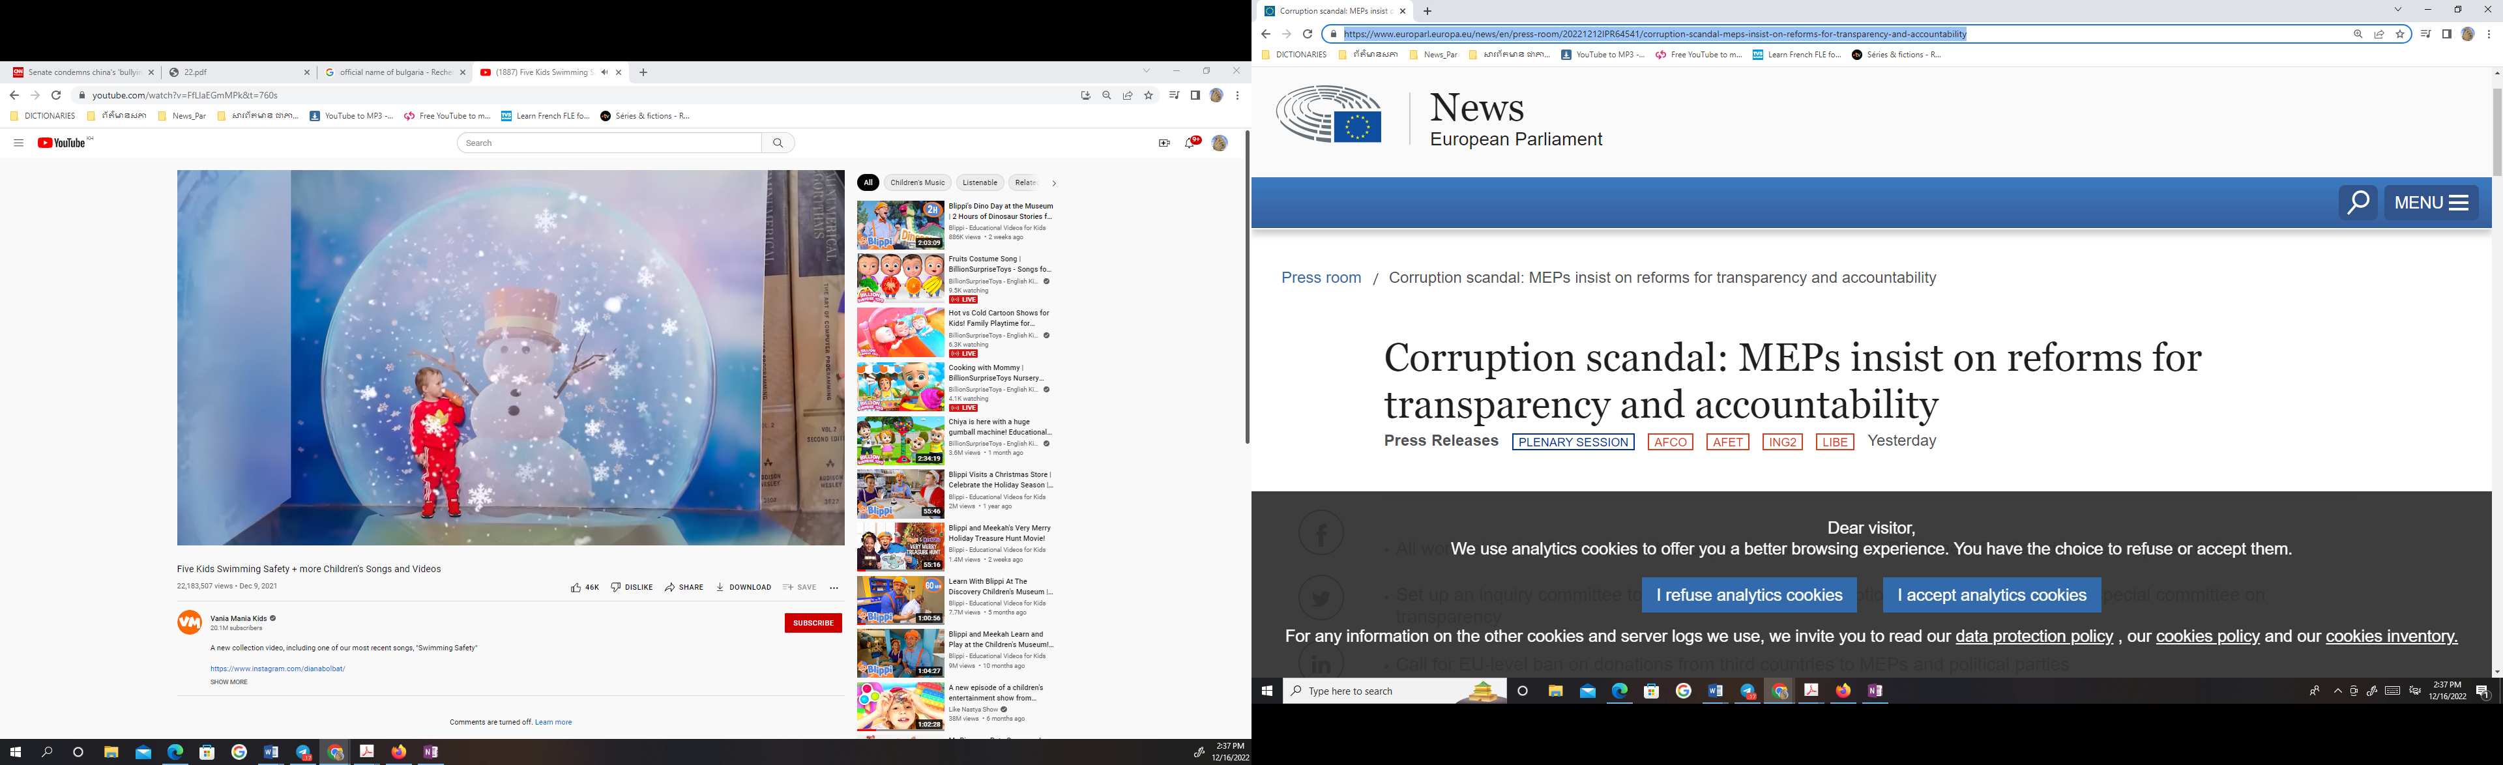Open the YouTube hamburger guide menu

pos(18,143)
